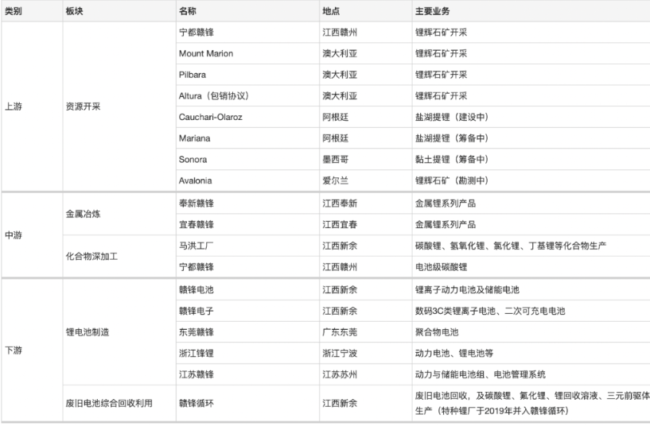This screenshot has height=430, width=650.
Task: Select the 上游 category cell
Action: click(x=14, y=107)
